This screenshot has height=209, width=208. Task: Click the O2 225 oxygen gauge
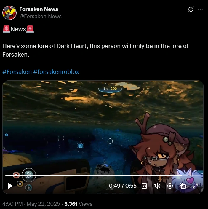click(x=29, y=175)
